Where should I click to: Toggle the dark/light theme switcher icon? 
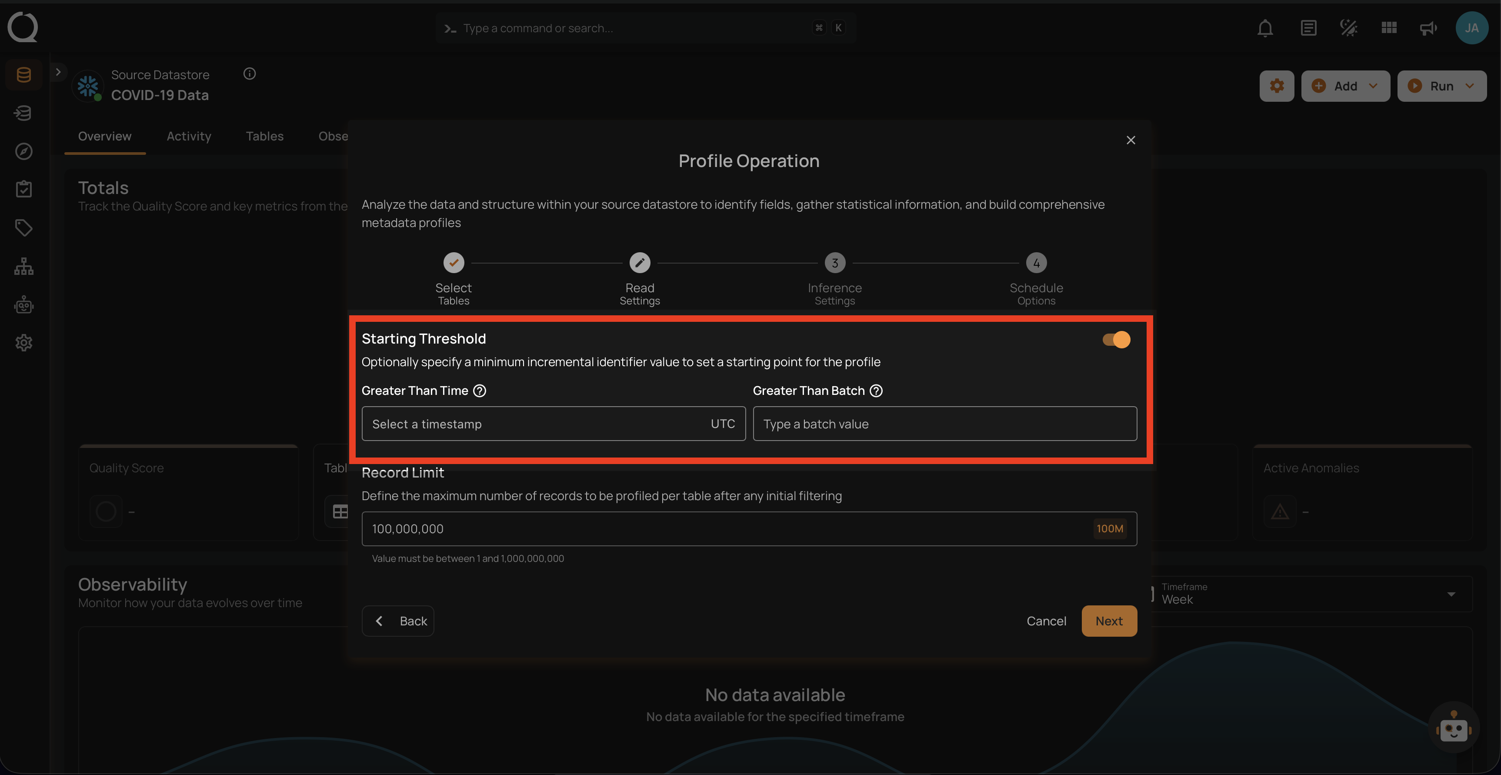pos(1348,27)
